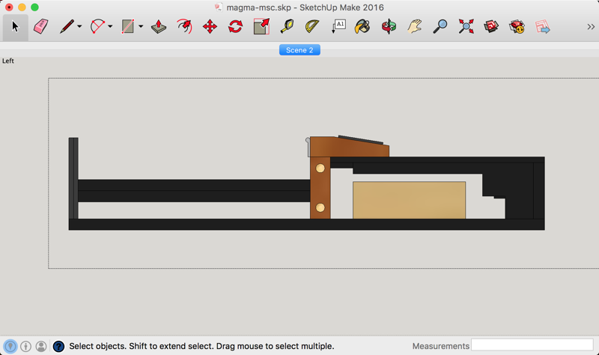This screenshot has width=599, height=355.
Task: Expand the Arc tool dropdown arrow
Action: 110,27
